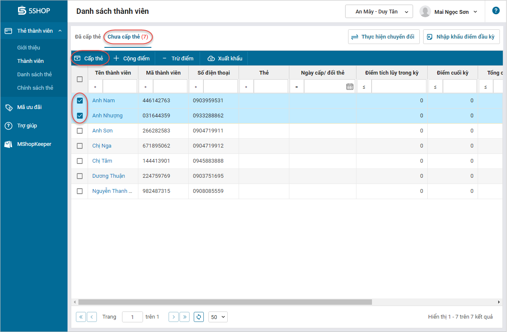The image size is (507, 332).
Task: Toggle the select-all header checkbox
Action: click(80, 79)
